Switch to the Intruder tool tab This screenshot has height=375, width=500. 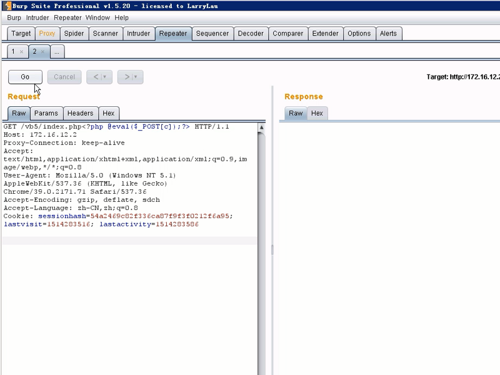138,34
